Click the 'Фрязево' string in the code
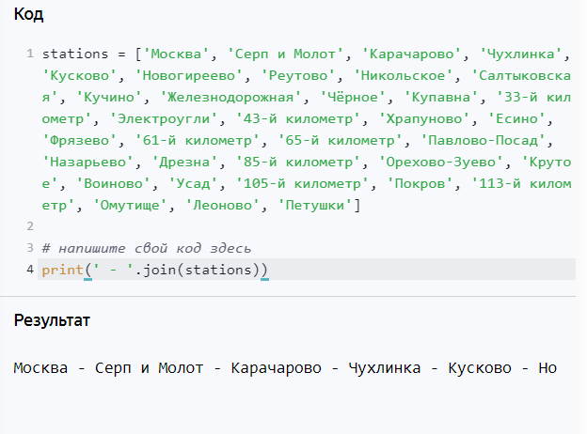Screen dimensions: 587x434 (x=79, y=141)
